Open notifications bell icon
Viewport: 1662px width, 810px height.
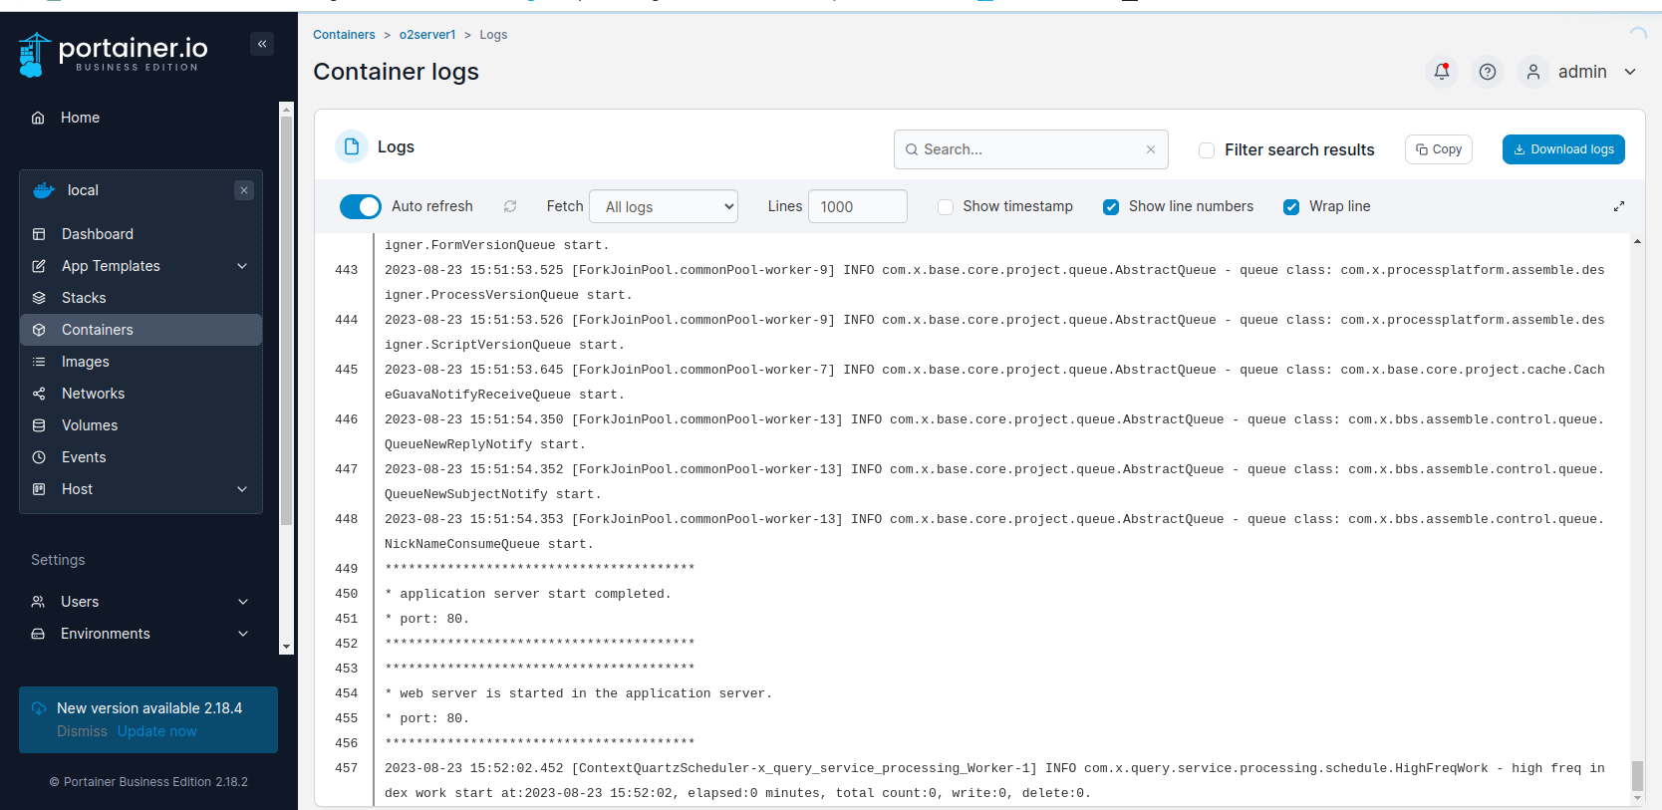point(1442,72)
